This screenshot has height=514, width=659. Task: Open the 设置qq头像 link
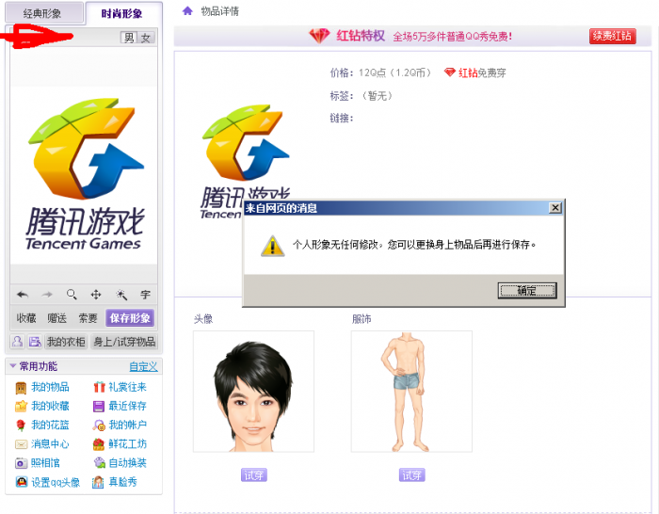pos(56,482)
